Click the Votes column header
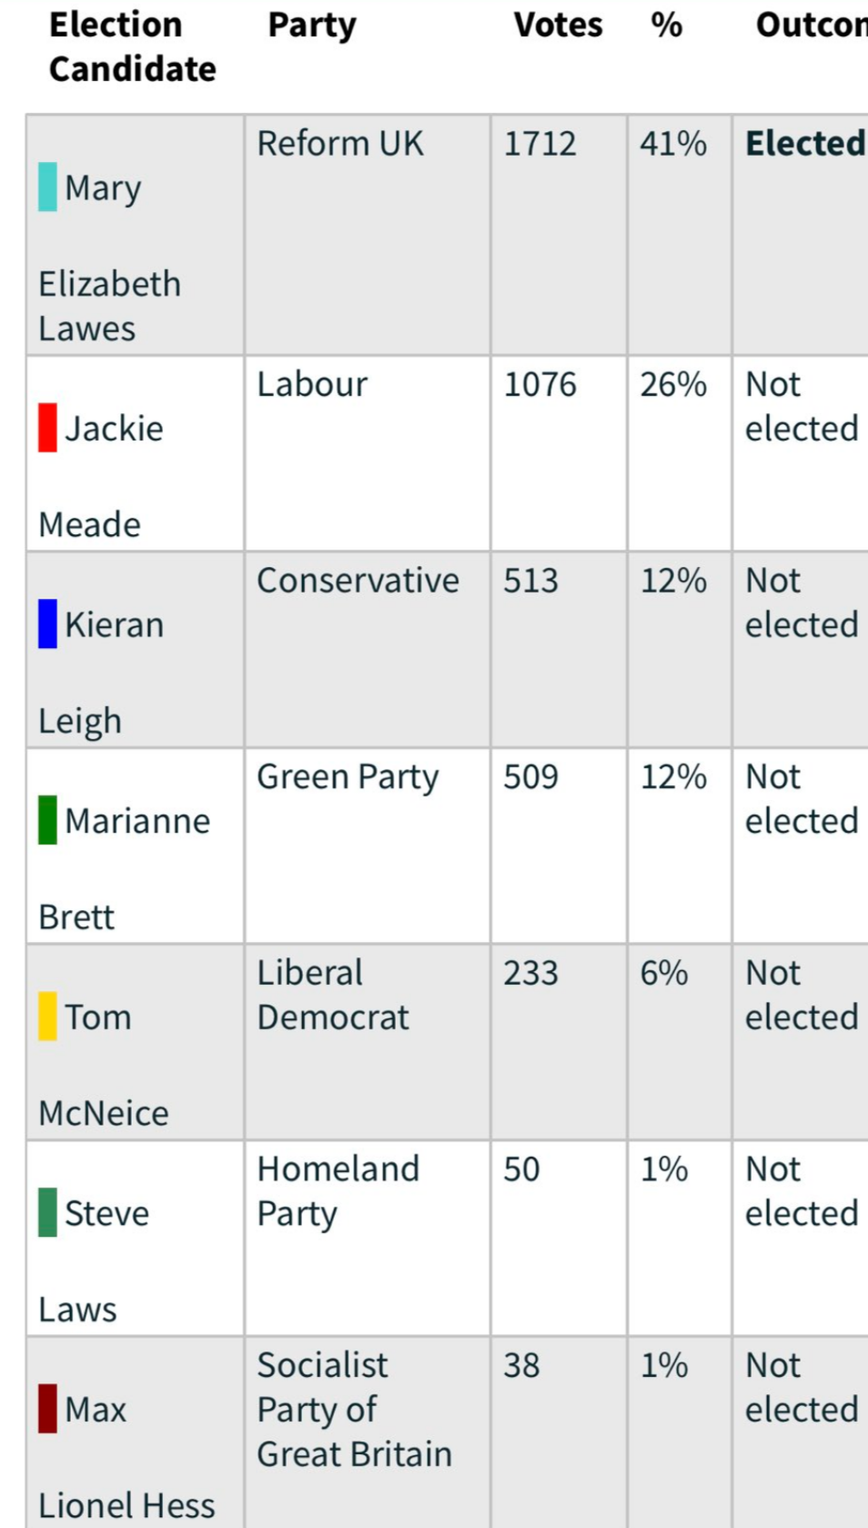Viewport: 868px width, 1528px height. [558, 25]
